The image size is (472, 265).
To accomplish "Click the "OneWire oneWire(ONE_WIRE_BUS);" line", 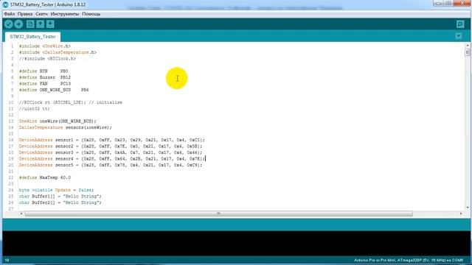I will coord(58,121).
